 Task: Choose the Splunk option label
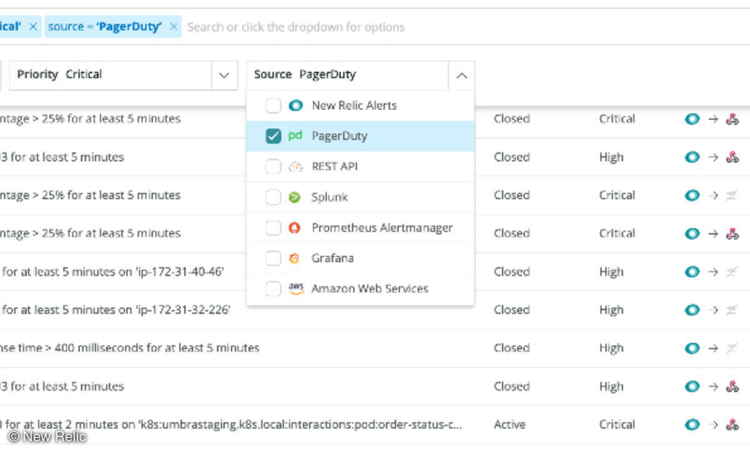click(x=329, y=197)
